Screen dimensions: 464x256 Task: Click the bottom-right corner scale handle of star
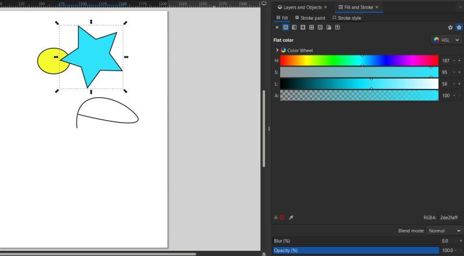point(125,91)
